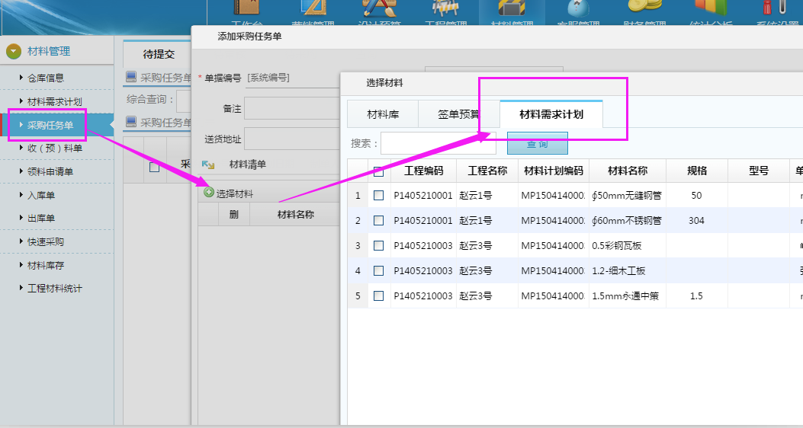This screenshot has height=428, width=803.
Task: Click the 搜索 text input field
Action: 438,143
